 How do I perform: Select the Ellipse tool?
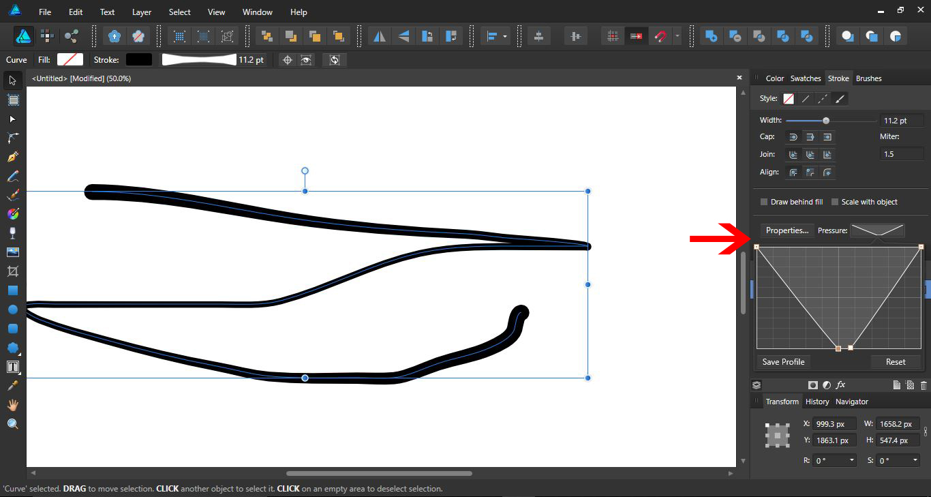click(x=12, y=309)
